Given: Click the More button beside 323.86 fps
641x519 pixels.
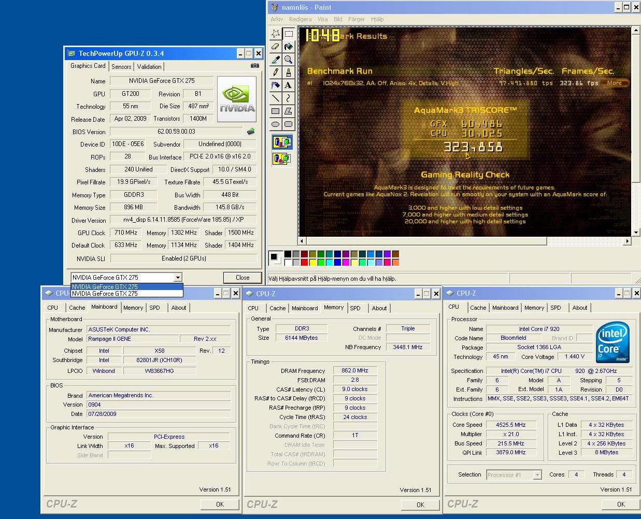Looking at the screenshot, I should [x=615, y=83].
